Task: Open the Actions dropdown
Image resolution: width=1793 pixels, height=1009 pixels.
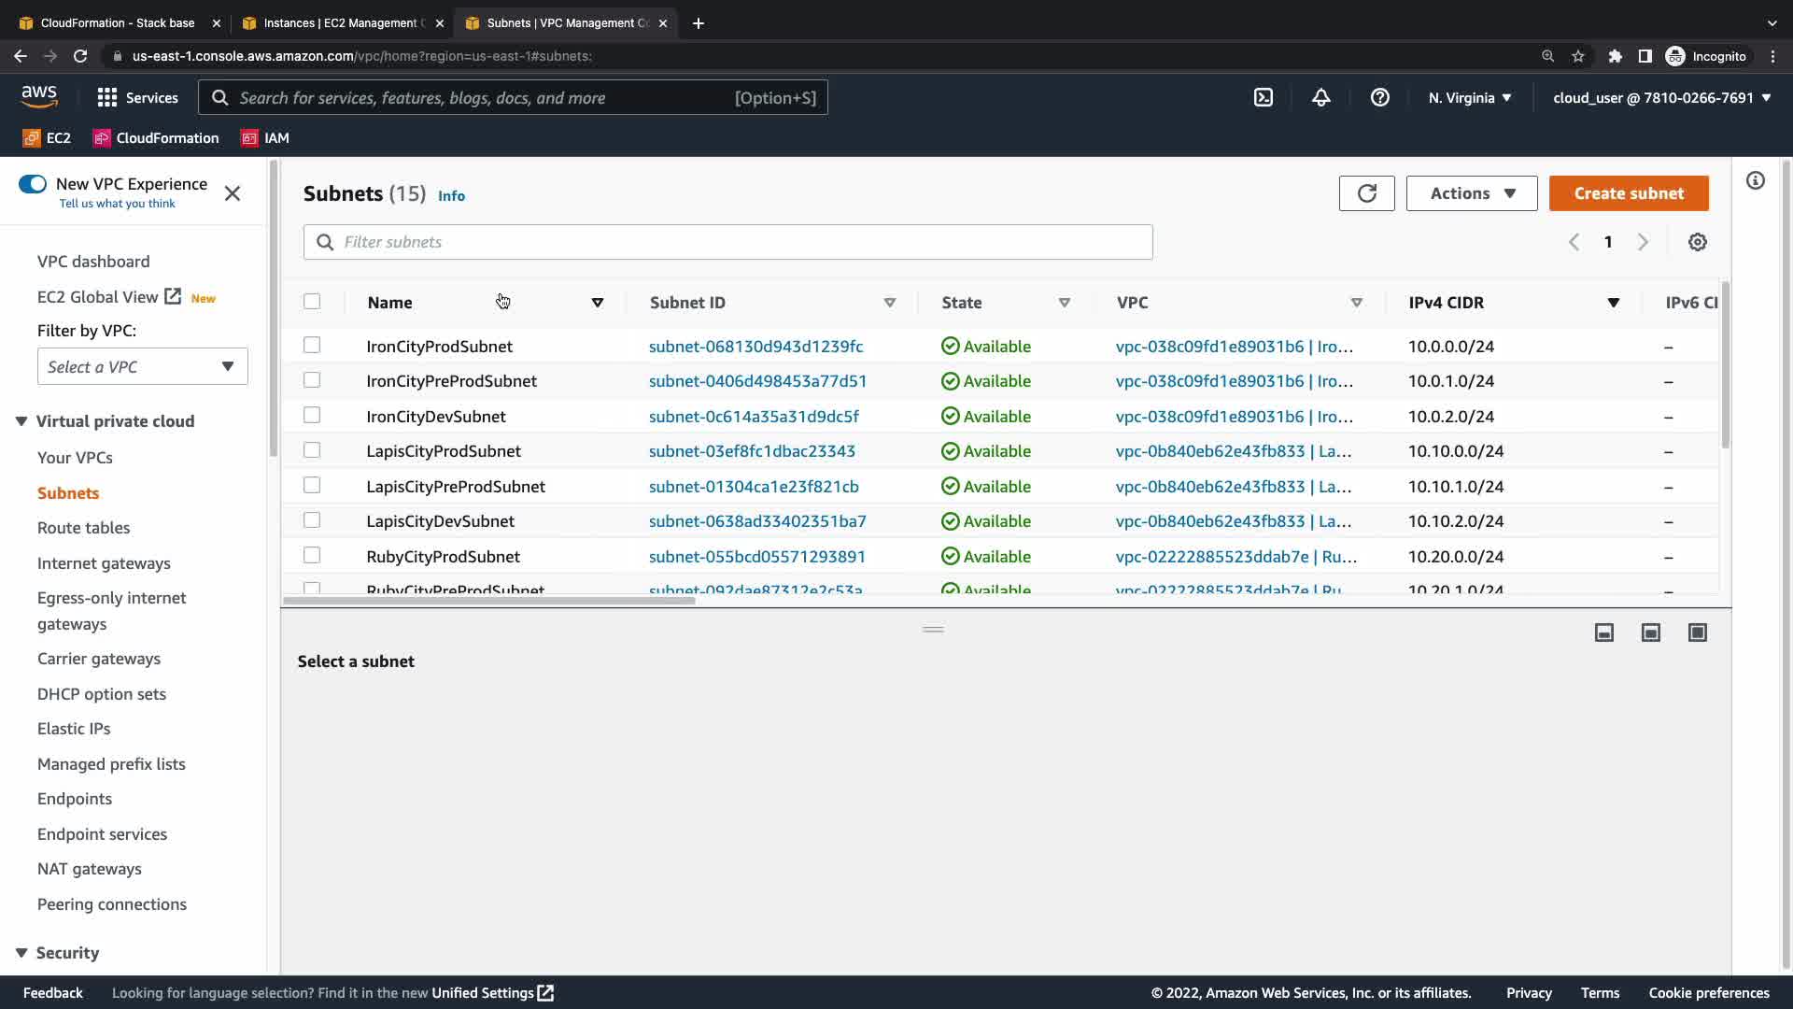Action: click(1471, 193)
